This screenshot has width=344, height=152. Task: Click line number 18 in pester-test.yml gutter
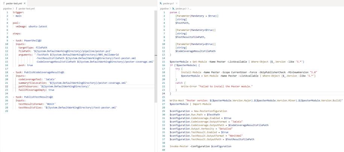pos(7,72)
